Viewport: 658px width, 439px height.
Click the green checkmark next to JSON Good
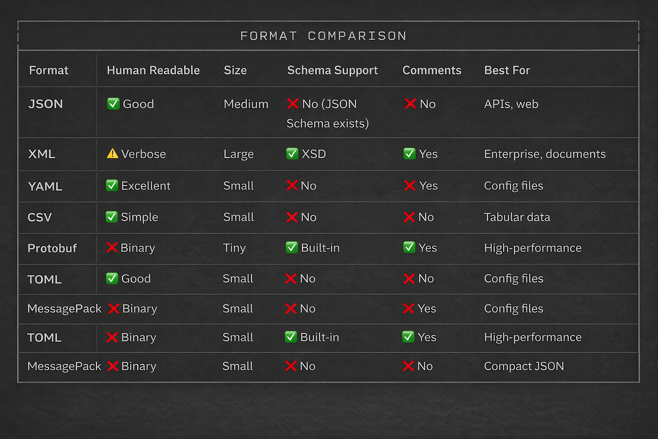(113, 104)
